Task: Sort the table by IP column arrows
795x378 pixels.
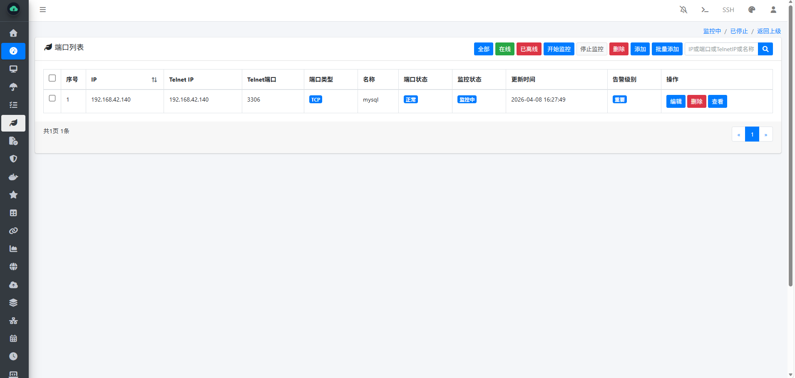Action: click(154, 80)
